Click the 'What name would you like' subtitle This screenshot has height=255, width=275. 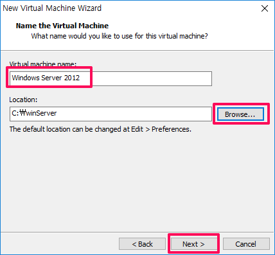click(120, 36)
